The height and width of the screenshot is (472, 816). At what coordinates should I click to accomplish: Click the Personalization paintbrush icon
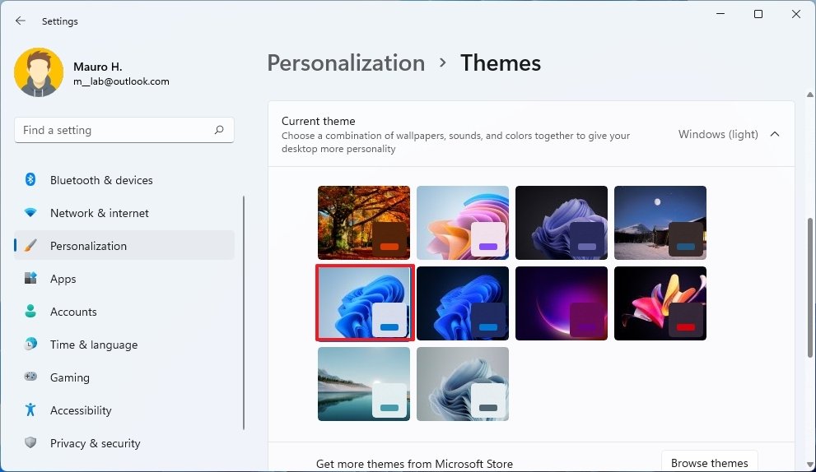click(30, 245)
